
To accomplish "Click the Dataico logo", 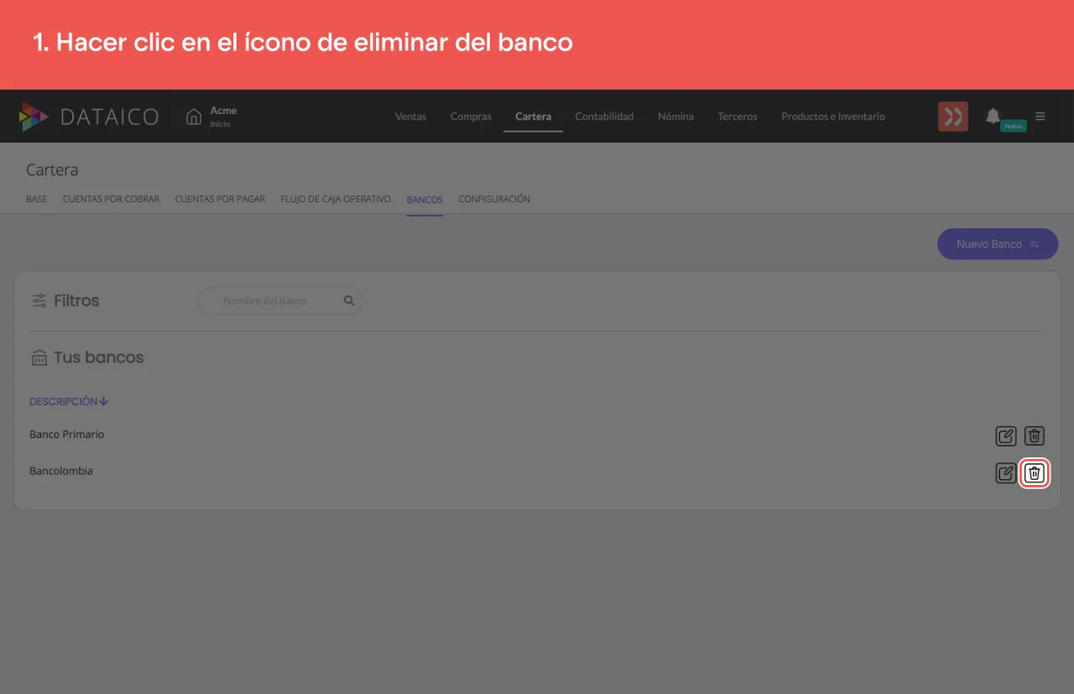I will click(89, 117).
